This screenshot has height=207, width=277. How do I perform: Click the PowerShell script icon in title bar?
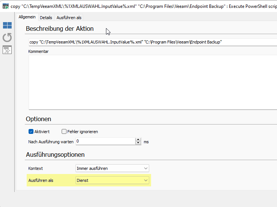(5, 5)
